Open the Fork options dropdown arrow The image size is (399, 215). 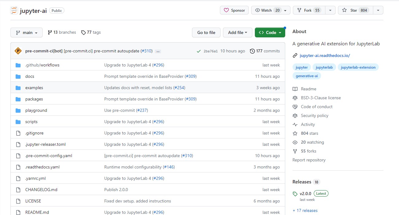pos(330,10)
